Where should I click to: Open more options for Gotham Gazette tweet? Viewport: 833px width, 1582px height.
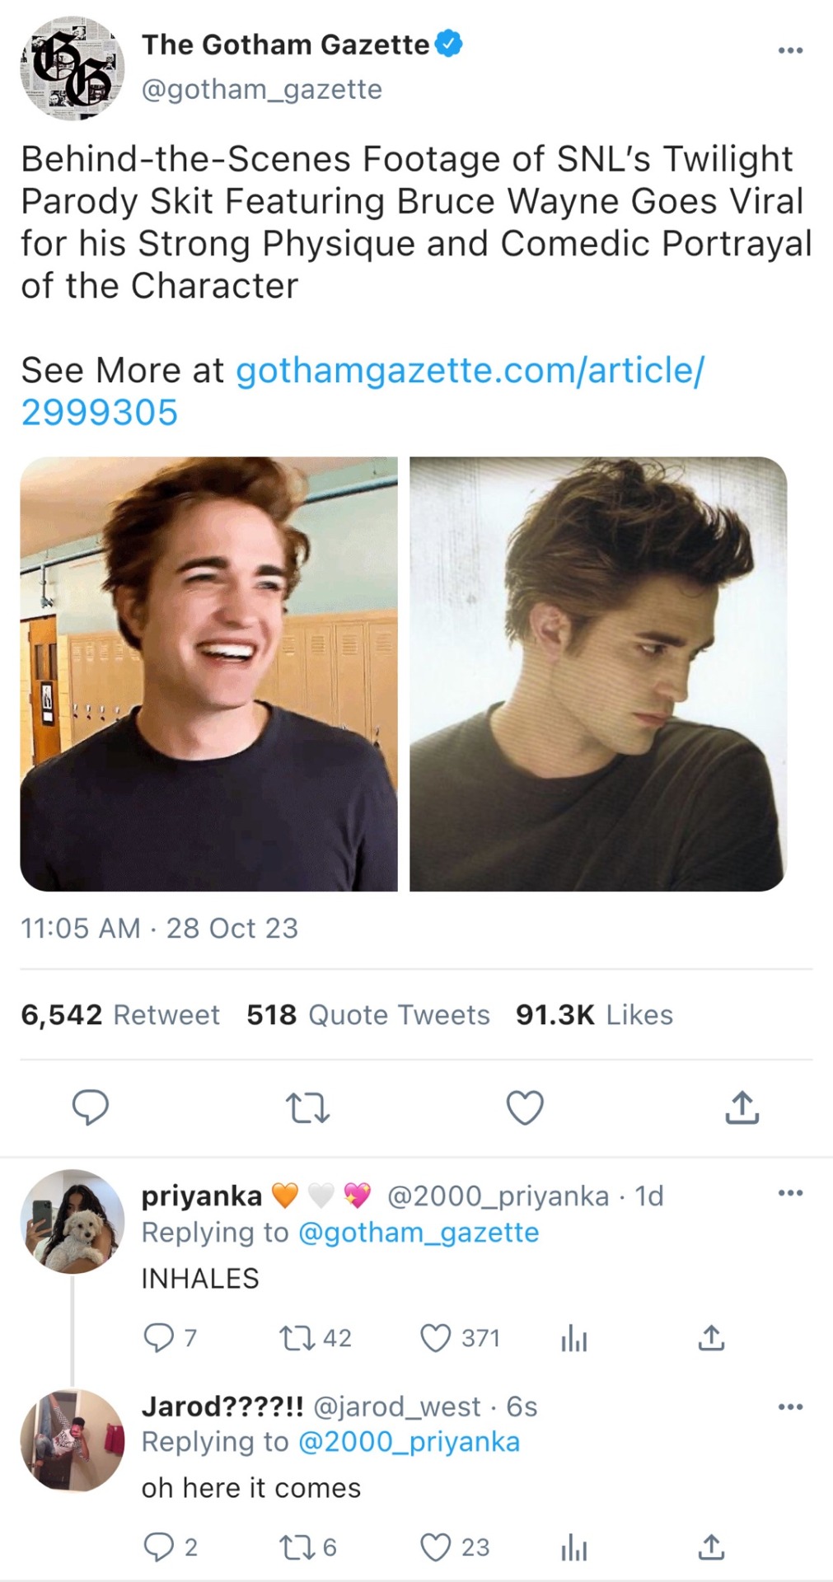click(789, 51)
